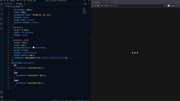Open color picker for rgb(22, 22, 22) swatch
Viewport: 180px width, 101px height.
click(33, 15)
